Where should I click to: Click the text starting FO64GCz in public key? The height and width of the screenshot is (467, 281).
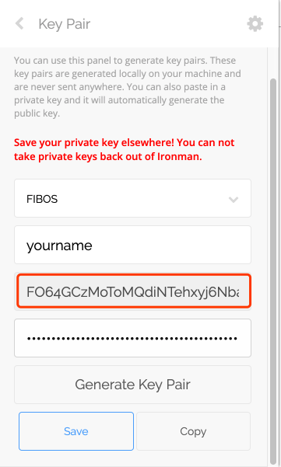click(x=133, y=292)
